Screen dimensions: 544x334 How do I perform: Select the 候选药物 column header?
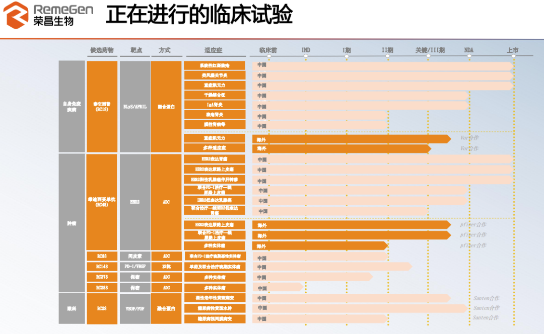(x=102, y=50)
